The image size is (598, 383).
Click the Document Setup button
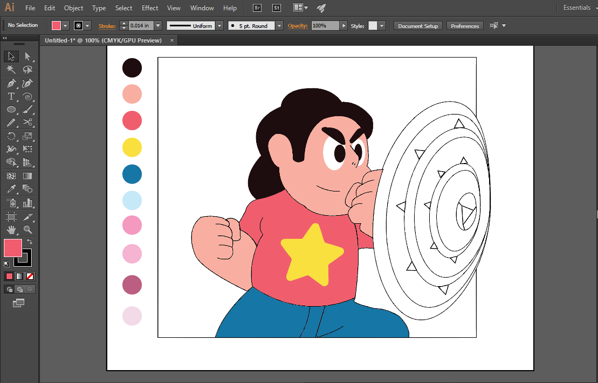pyautogui.click(x=418, y=26)
